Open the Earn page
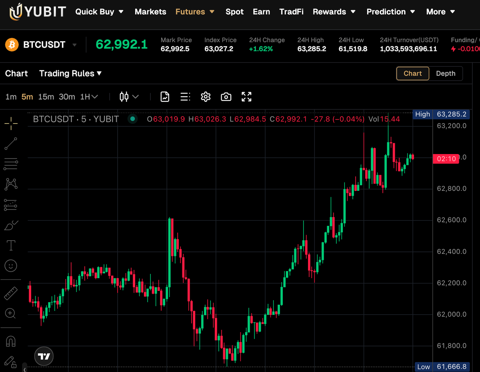The image size is (480, 372). click(261, 12)
